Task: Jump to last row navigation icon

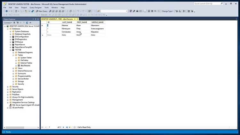Action: pyautogui.click(x=67, y=127)
